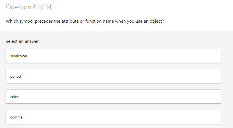Click the 'colon' text label

coord(15,97)
